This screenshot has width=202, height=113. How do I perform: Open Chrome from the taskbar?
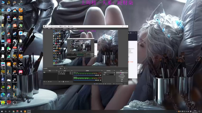(13, 111)
